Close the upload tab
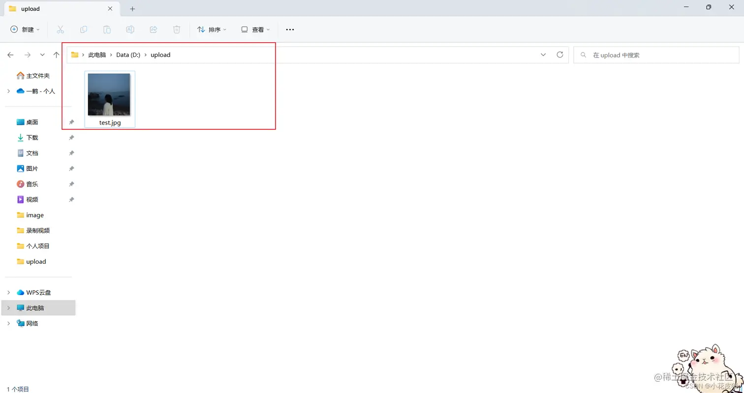Viewport: 744px width, 393px height. point(110,9)
